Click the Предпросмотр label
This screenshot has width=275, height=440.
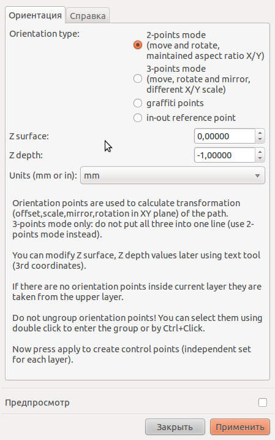pos(37,403)
